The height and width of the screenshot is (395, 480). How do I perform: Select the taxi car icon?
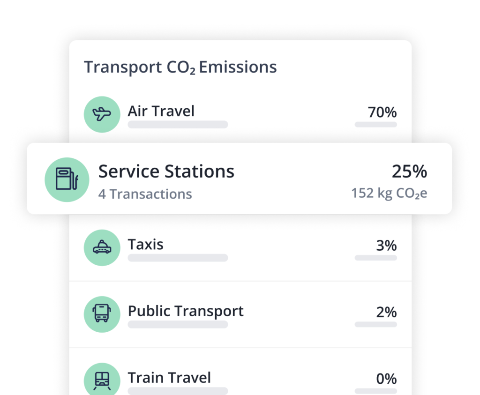pyautogui.click(x=102, y=247)
